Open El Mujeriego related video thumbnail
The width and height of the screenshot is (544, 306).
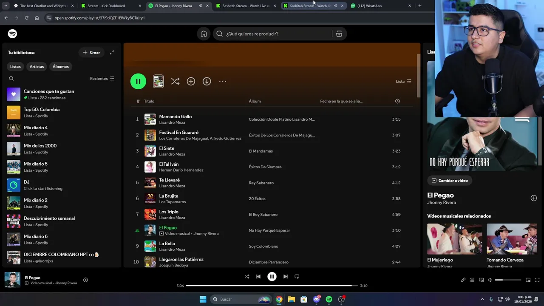(454, 239)
